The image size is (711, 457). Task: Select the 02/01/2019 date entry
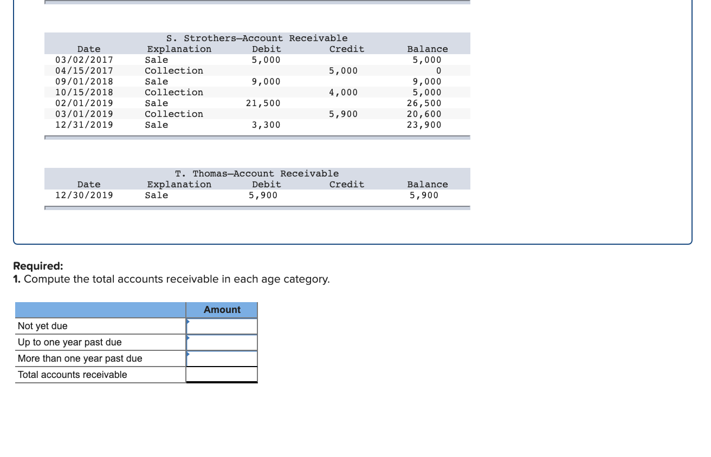pos(85,103)
